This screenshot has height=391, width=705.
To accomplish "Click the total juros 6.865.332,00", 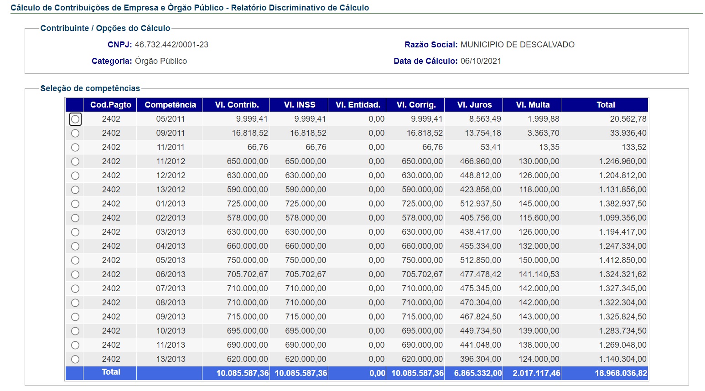I will pyautogui.click(x=478, y=373).
